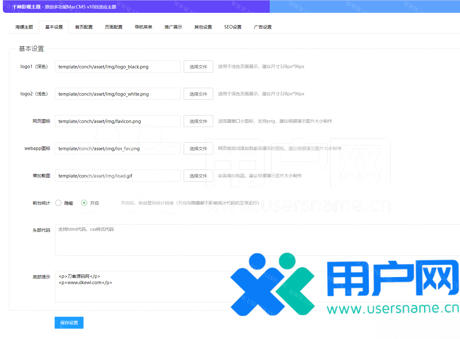Switch to the 页面配置 tab
Image resolution: width=460 pixels, height=339 pixels.
click(x=113, y=27)
